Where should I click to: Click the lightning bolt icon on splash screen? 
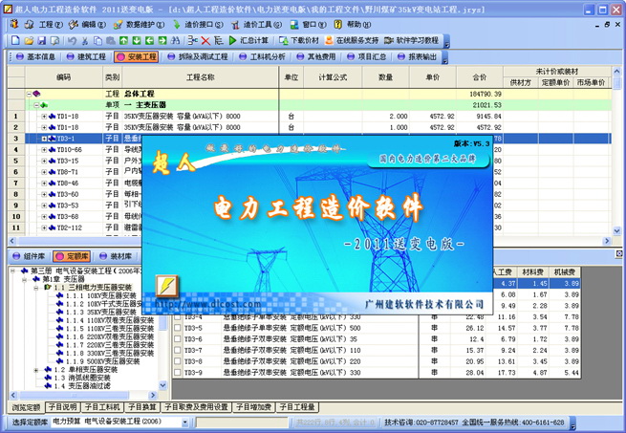[166, 286]
